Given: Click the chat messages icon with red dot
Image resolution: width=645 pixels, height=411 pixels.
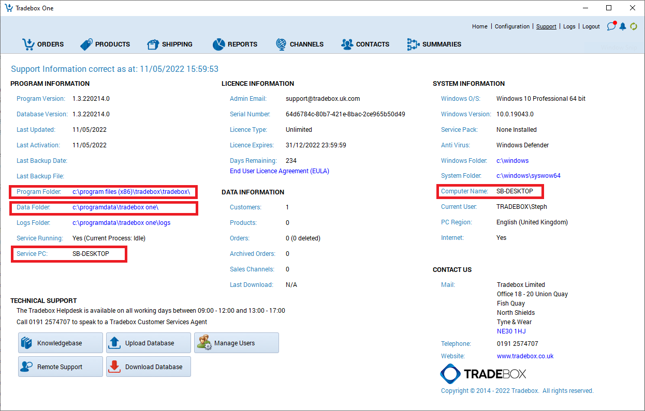Looking at the screenshot, I should [x=611, y=26].
